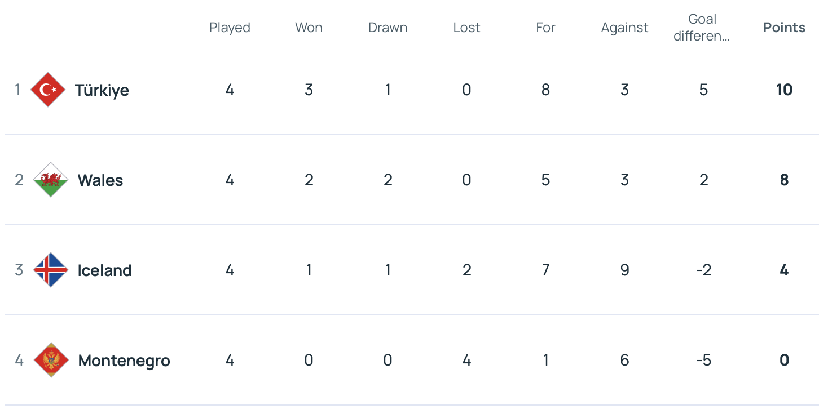Open the Türkiye team link
819x418 pixels.
[102, 90]
